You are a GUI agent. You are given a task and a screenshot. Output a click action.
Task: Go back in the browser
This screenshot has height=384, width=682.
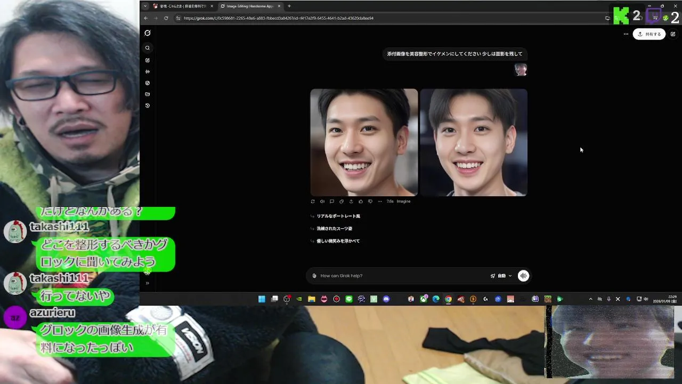click(x=146, y=18)
